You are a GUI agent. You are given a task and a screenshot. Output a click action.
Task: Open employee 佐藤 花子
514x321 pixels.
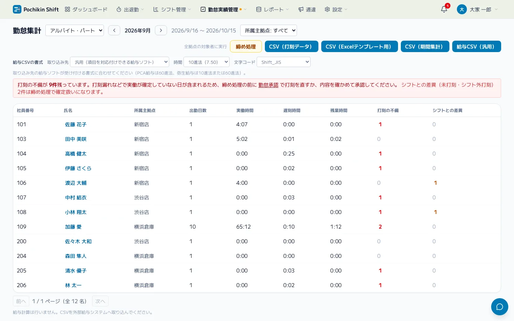(x=76, y=124)
